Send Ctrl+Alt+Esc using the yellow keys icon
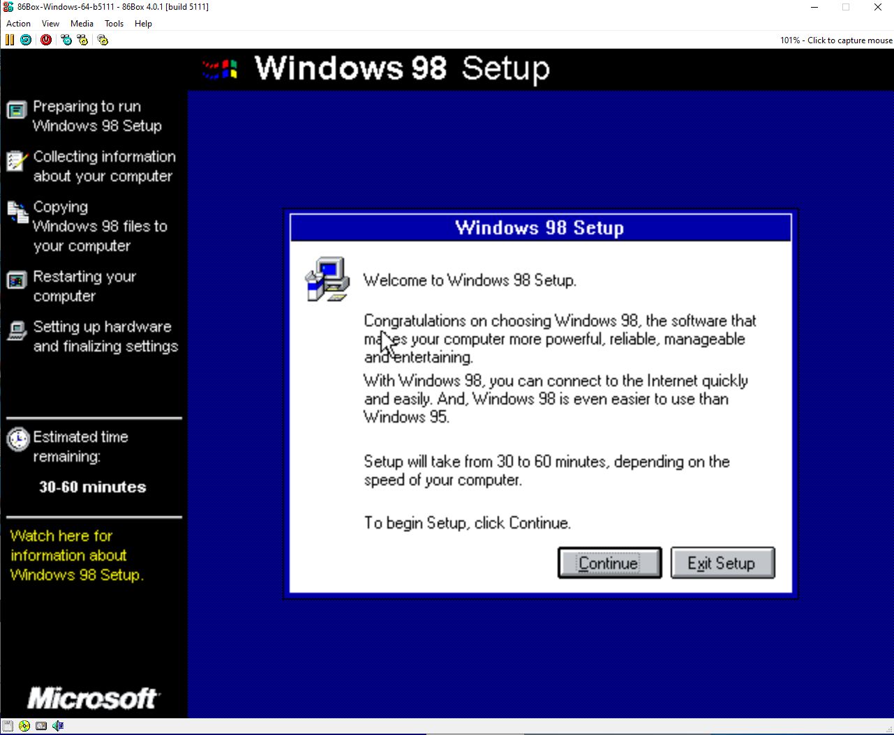Screen dimensions: 894x735 [83, 40]
